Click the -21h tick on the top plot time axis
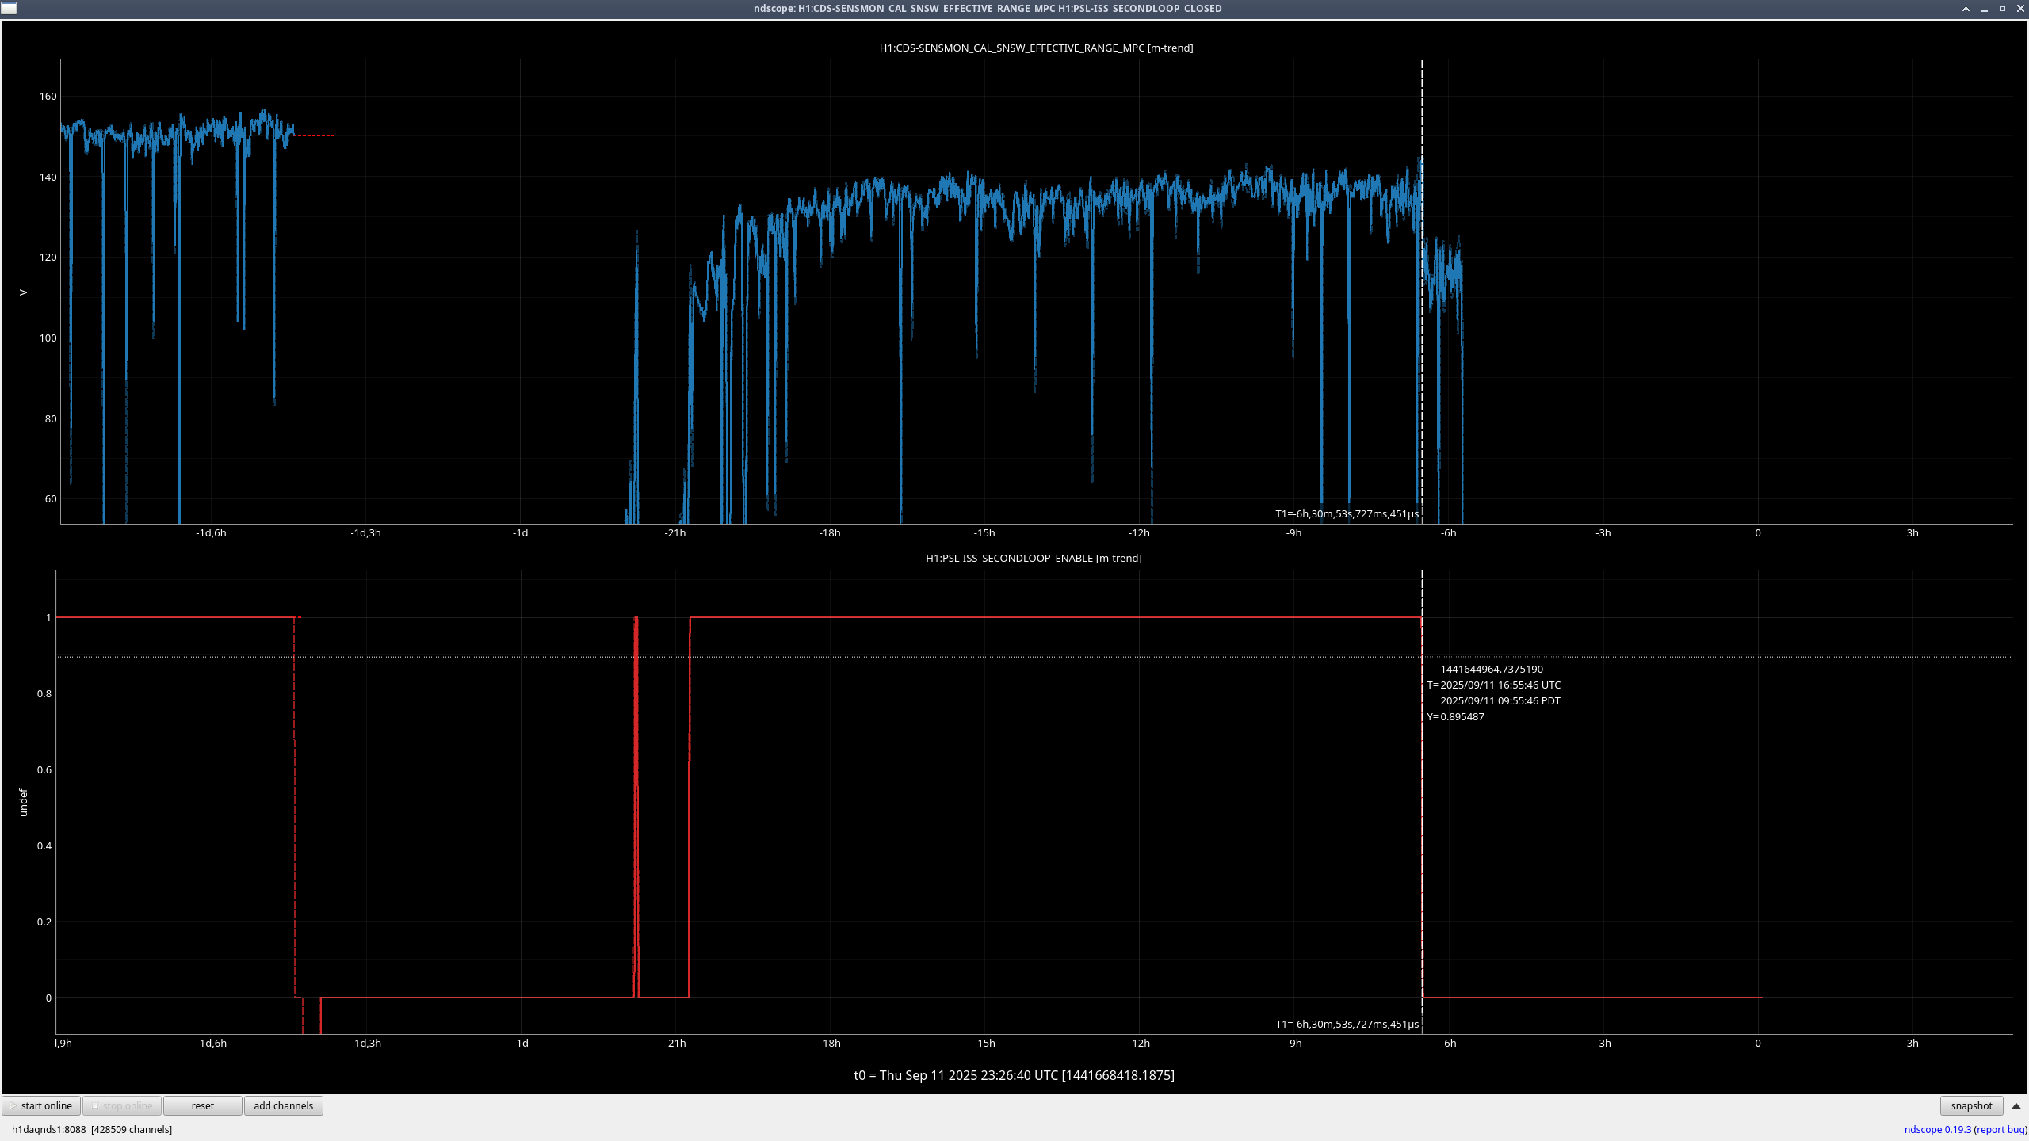The image size is (2029, 1141). pos(675,532)
